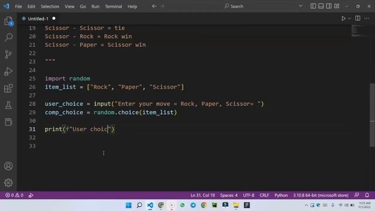This screenshot has width=375, height=211.
Task: Open notifications bell in status bar
Action: point(367,195)
